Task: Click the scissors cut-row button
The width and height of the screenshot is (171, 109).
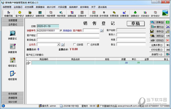Action: point(168,27)
